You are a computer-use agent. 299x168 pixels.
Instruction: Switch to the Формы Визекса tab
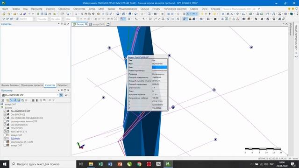click(10, 85)
